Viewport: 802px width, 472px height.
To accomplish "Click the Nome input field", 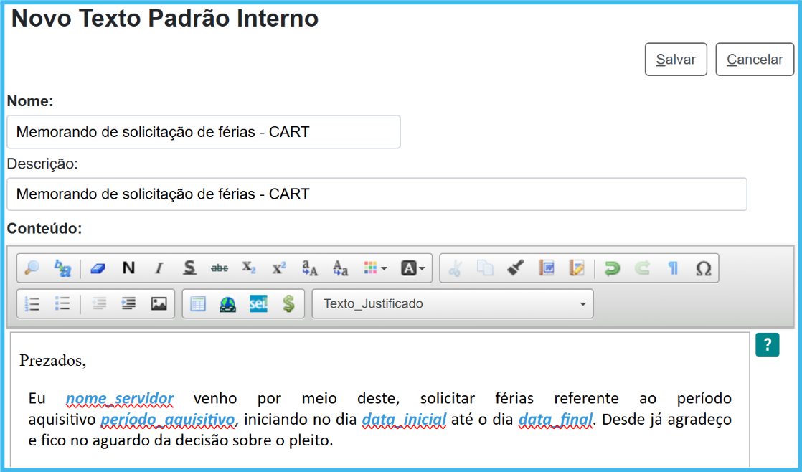I will point(204,132).
